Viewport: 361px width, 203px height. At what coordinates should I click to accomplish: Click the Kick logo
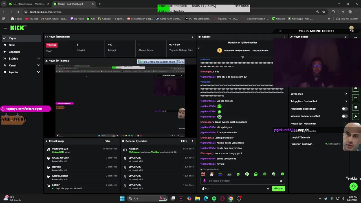[x=18, y=28]
